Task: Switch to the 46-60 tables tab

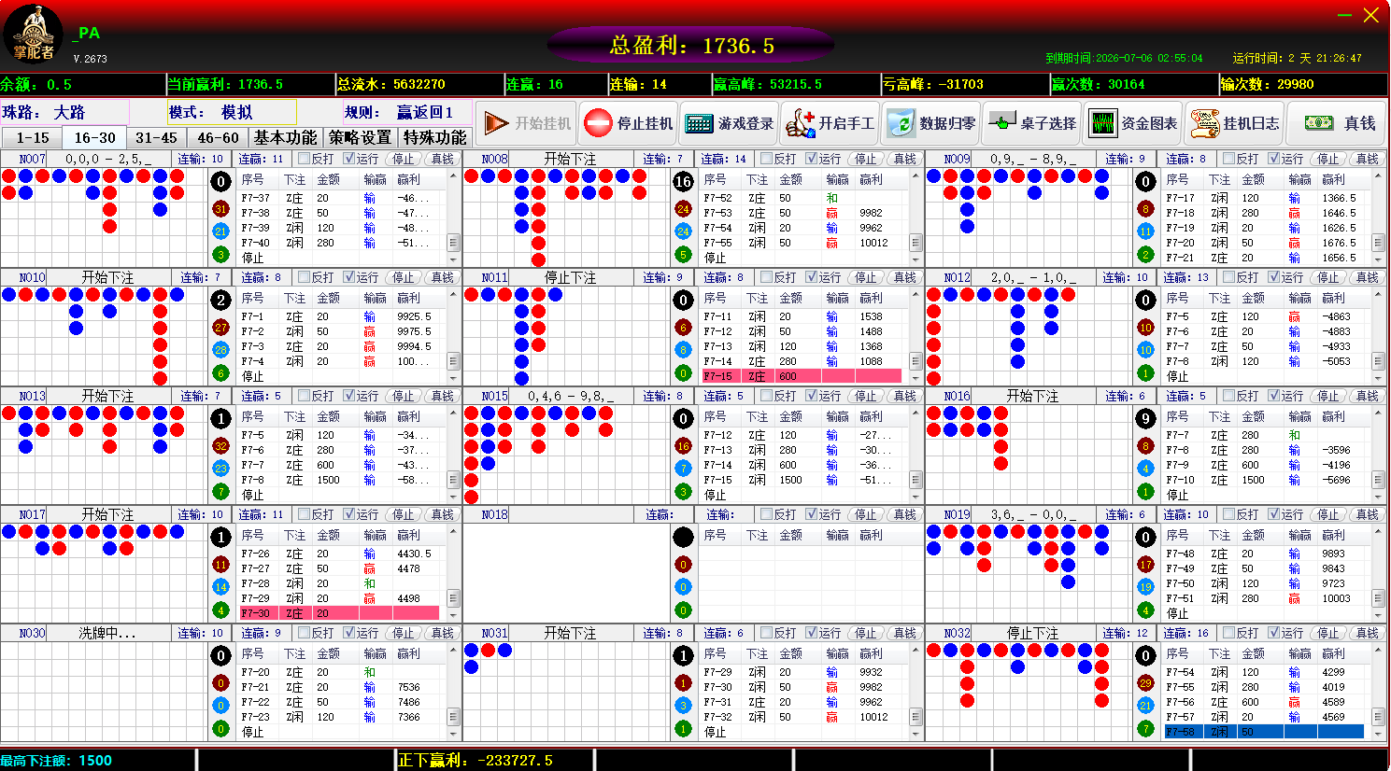Action: (x=218, y=137)
